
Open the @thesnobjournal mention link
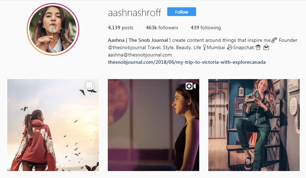[127, 47]
